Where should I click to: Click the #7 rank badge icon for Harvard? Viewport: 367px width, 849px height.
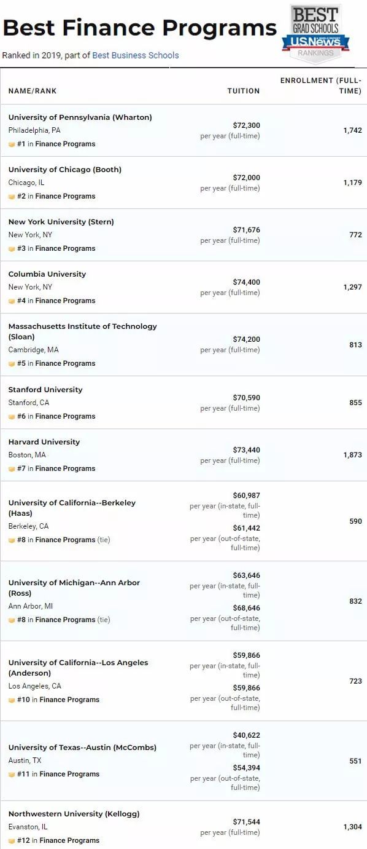click(x=12, y=469)
